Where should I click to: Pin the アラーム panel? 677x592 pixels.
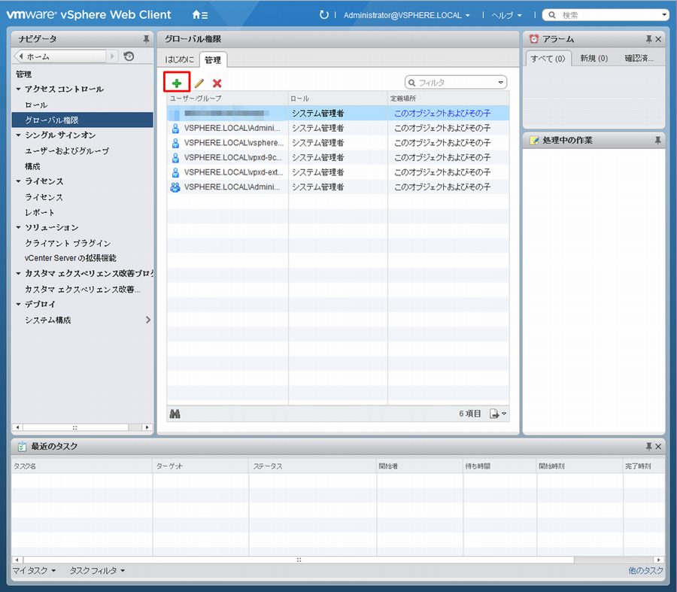click(648, 39)
